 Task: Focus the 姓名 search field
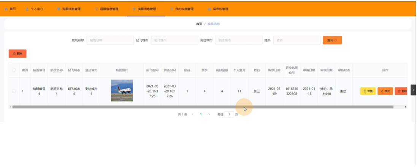click(297, 40)
